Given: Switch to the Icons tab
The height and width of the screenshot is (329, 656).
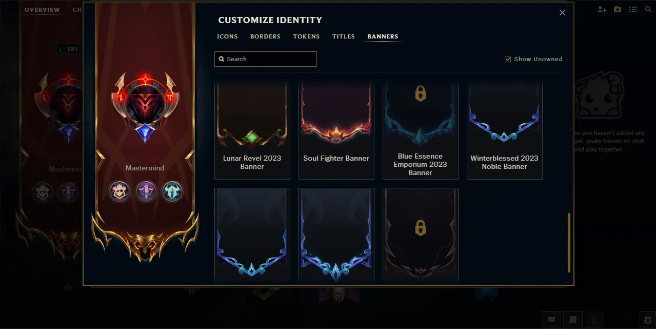Looking at the screenshot, I should [x=227, y=36].
